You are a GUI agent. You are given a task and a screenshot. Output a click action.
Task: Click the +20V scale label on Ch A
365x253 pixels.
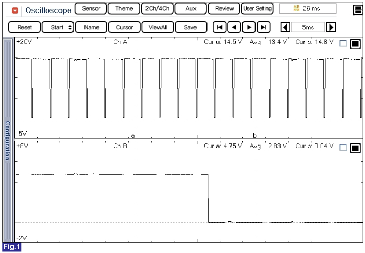pyautogui.click(x=24, y=42)
